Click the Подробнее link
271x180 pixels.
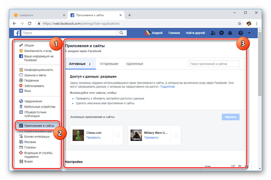[x=167, y=87]
